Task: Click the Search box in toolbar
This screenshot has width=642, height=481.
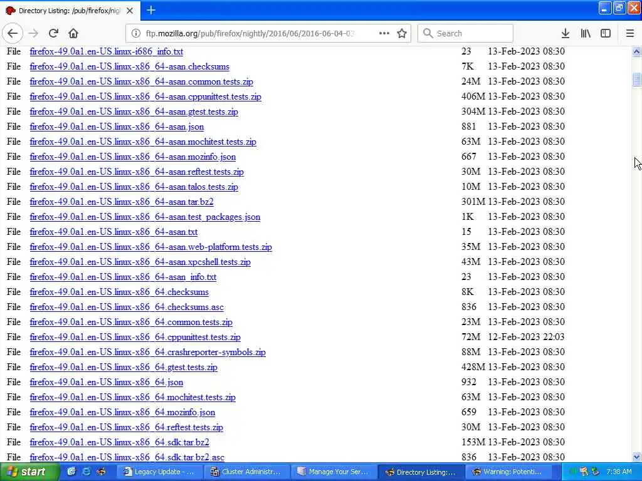Action: pos(465,34)
